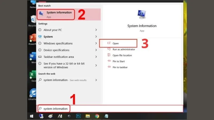This screenshot has height=120, width=214.
Task: Select Run as administrator
Action: tap(124, 49)
